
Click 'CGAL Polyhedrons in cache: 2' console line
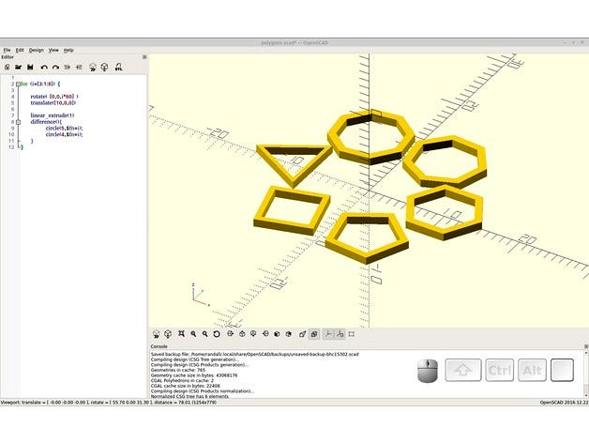[x=182, y=380]
